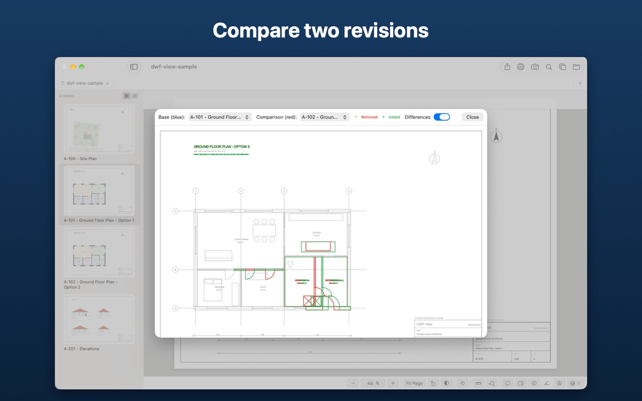Select the dwf-view-sample tab
This screenshot has width=642, height=401.
pos(85,83)
